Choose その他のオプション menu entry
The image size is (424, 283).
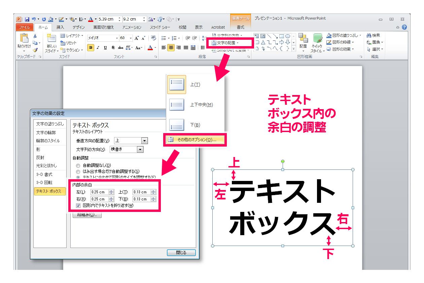195,139
